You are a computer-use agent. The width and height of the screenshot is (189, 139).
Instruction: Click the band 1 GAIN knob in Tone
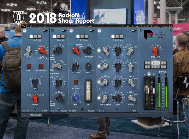point(117,98)
